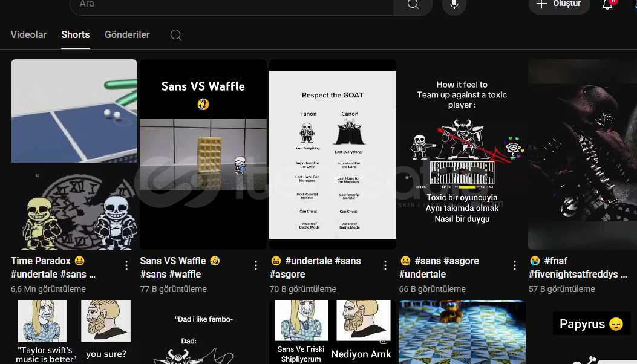Image resolution: width=637 pixels, height=364 pixels.
Task: Open the notifications bell
Action: (607, 5)
